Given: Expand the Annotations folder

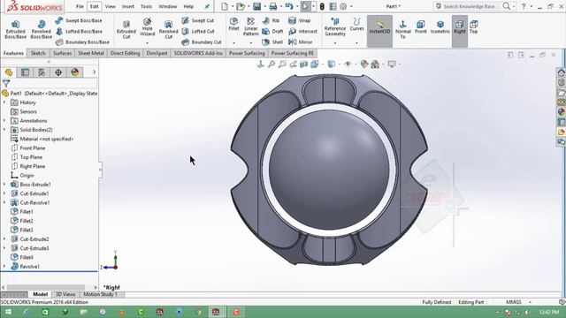Looking at the screenshot, I should click(4, 120).
